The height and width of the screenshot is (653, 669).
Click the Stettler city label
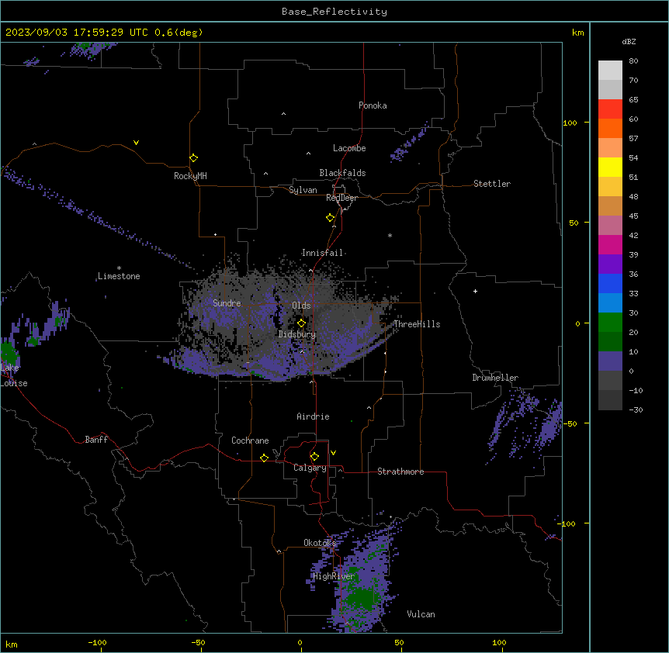point(492,184)
